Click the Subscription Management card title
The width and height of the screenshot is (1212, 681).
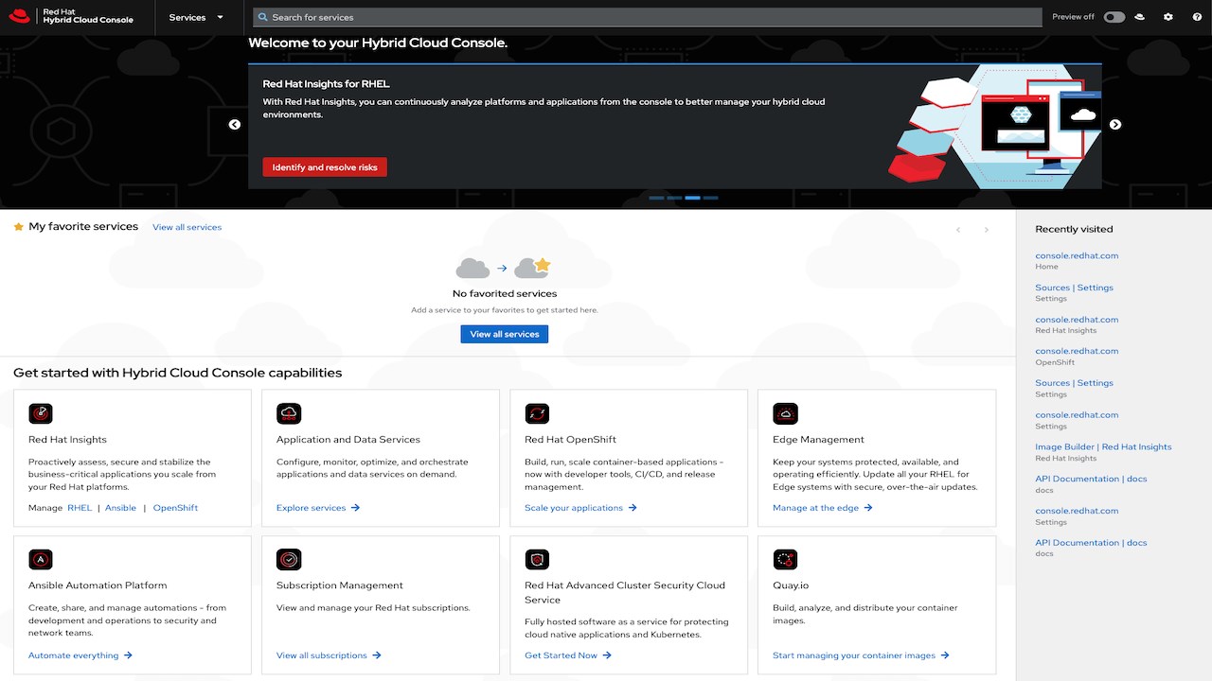(x=340, y=585)
